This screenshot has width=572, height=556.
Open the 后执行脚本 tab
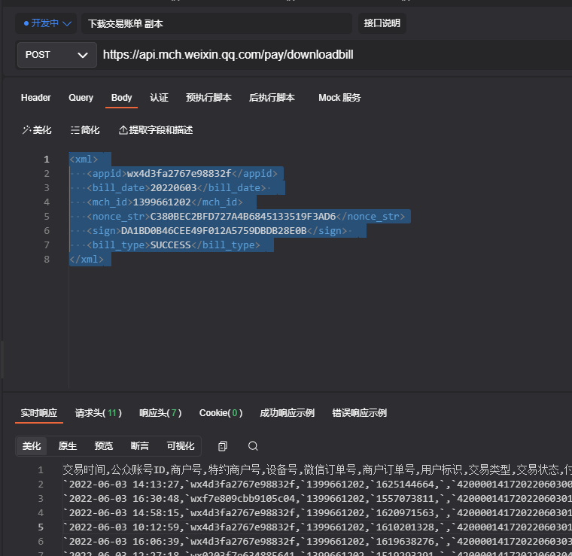point(272,98)
